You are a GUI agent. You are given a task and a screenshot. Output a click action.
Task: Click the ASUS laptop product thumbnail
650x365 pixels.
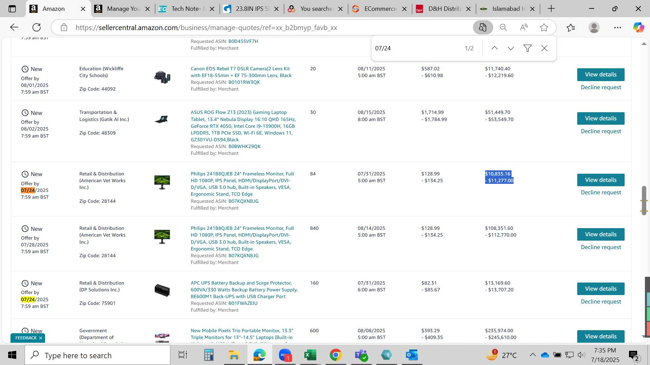[x=161, y=119]
